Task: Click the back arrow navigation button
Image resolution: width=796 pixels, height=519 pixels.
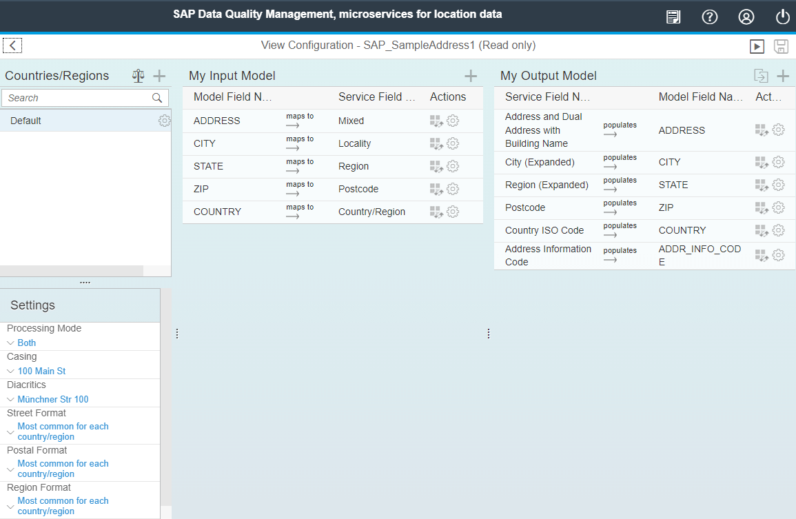Action: [x=12, y=45]
